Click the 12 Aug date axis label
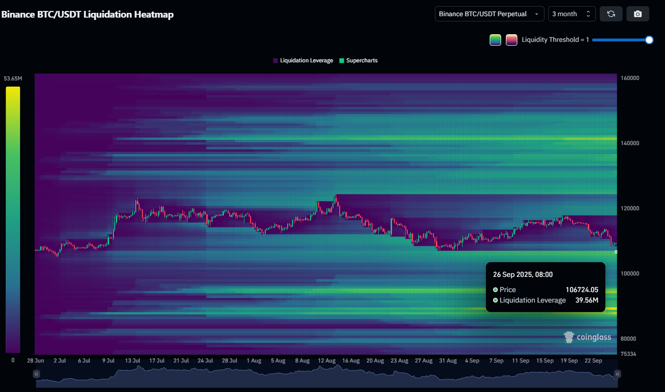 click(x=326, y=361)
